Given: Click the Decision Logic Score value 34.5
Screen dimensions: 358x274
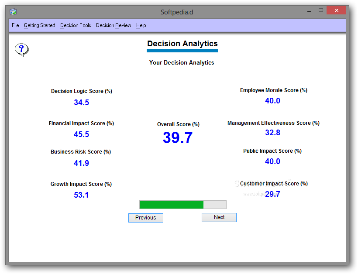Looking at the screenshot, I should pos(82,103).
